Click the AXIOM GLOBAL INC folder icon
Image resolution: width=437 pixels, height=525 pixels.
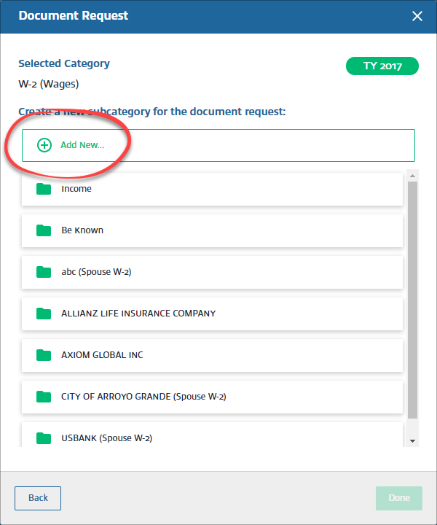point(44,355)
